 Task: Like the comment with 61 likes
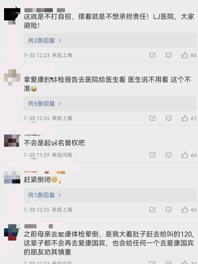pyautogui.click(x=185, y=118)
